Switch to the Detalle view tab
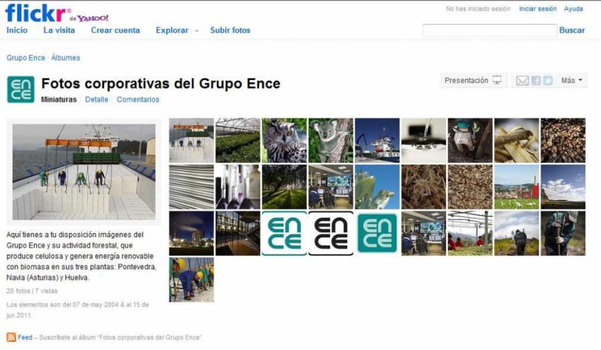Screen dimensions: 601x350 pyautogui.click(x=96, y=100)
